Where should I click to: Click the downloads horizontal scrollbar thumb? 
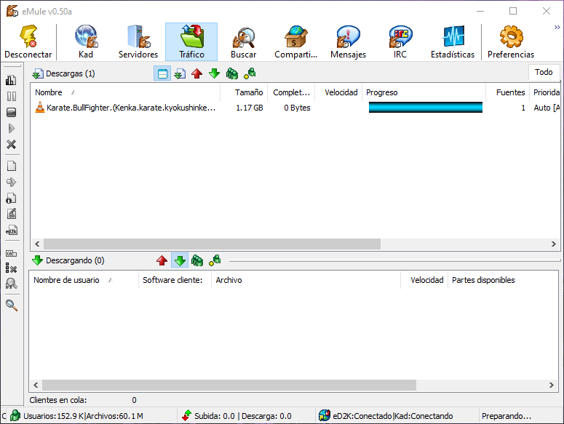(x=213, y=244)
